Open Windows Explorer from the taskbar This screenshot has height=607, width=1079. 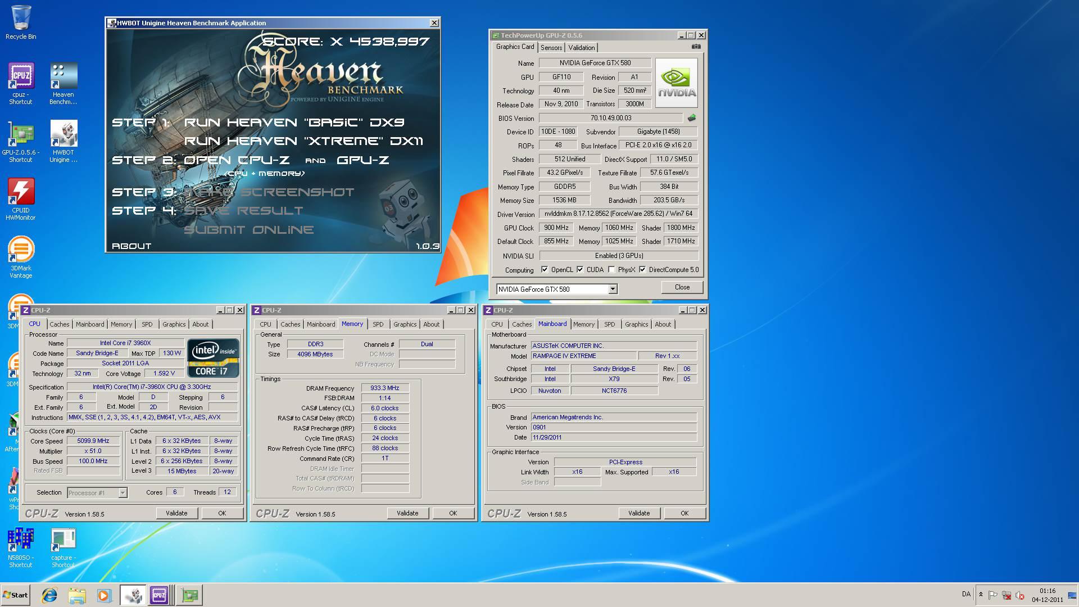(x=77, y=595)
